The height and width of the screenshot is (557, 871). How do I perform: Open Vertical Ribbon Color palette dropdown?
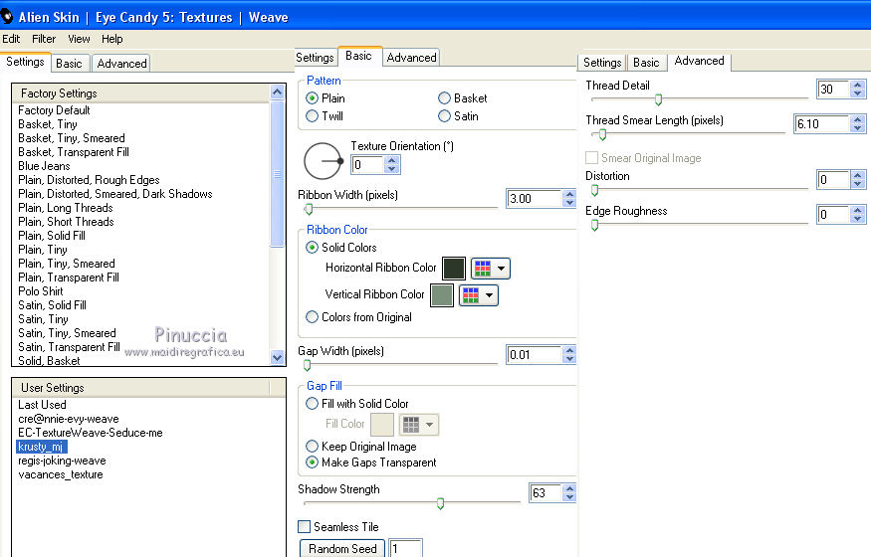coord(478,295)
